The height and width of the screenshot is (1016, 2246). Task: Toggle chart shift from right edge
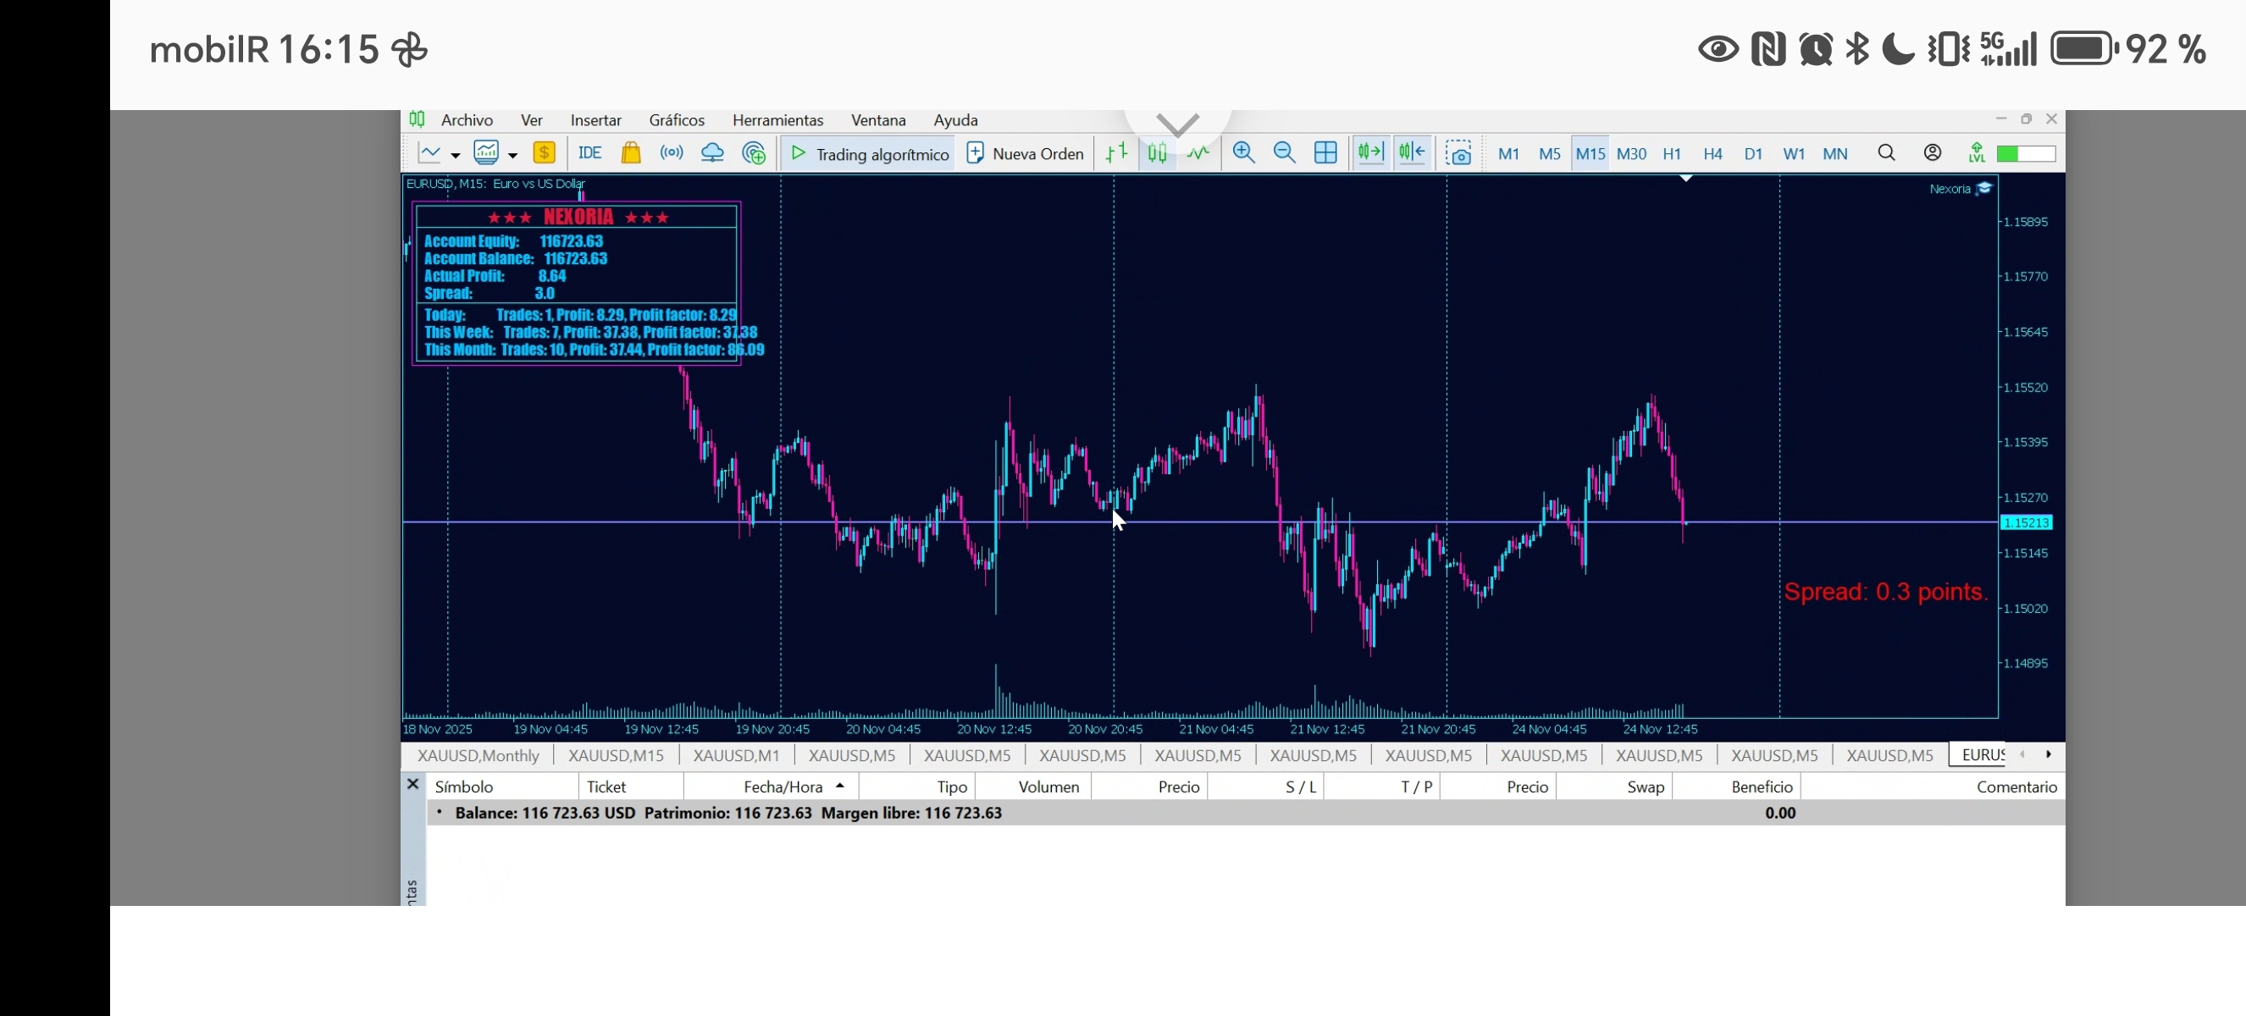(x=1412, y=153)
